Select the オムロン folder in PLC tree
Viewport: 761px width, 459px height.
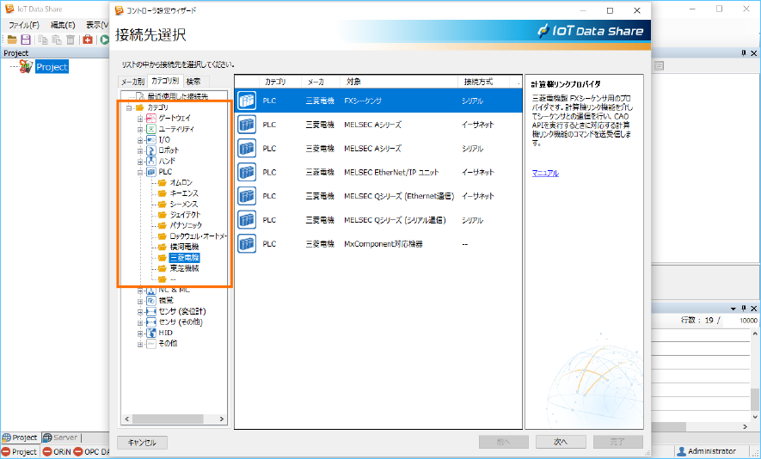(181, 182)
